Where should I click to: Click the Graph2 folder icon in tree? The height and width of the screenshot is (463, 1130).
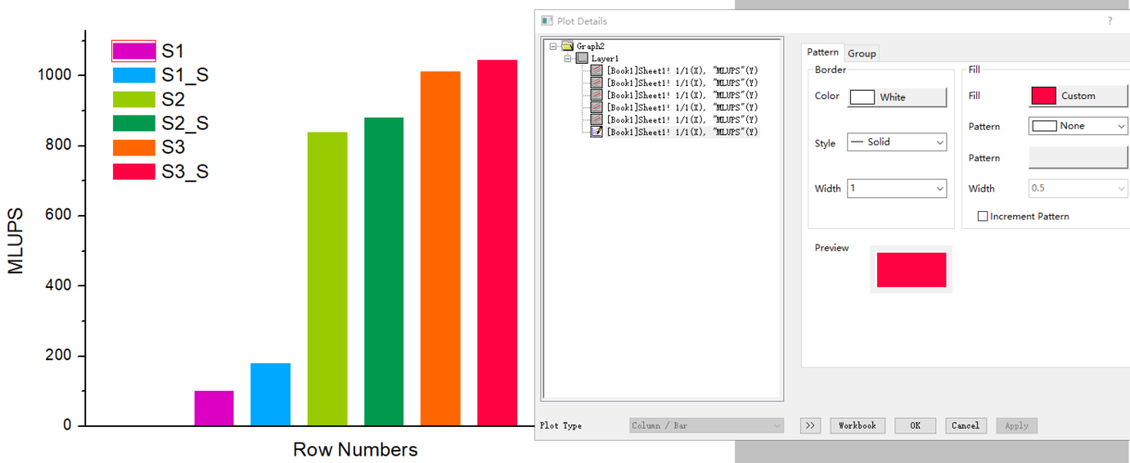566,45
